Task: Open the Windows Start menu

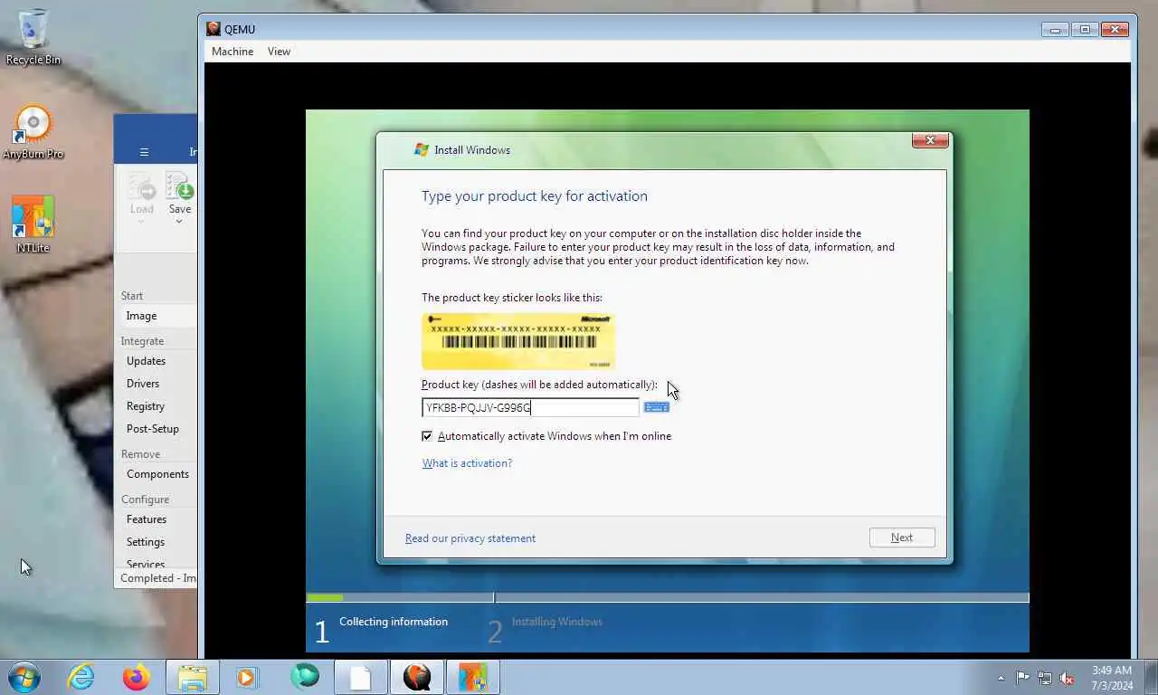Action: point(24,677)
